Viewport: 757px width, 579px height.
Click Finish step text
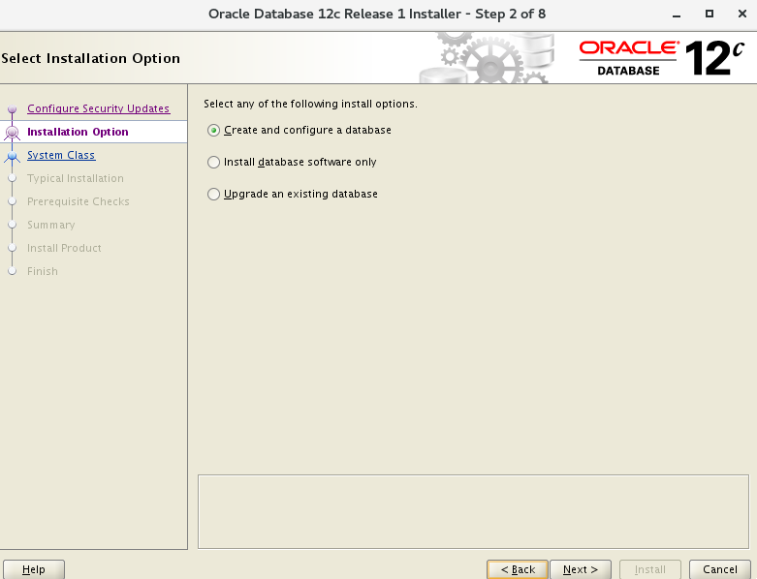(43, 271)
